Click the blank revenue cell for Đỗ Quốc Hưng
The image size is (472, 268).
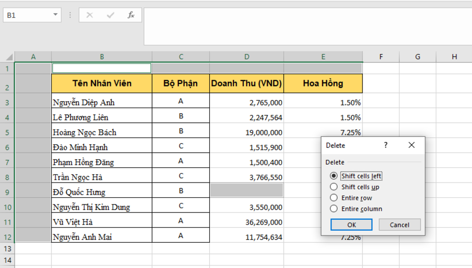coord(246,190)
